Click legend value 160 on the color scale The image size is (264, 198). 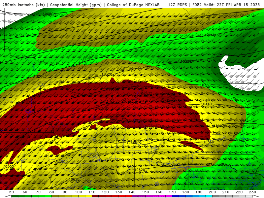(x=159, y=192)
